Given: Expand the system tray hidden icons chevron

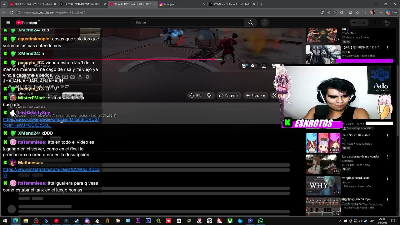Looking at the screenshot, I should click(341, 221).
